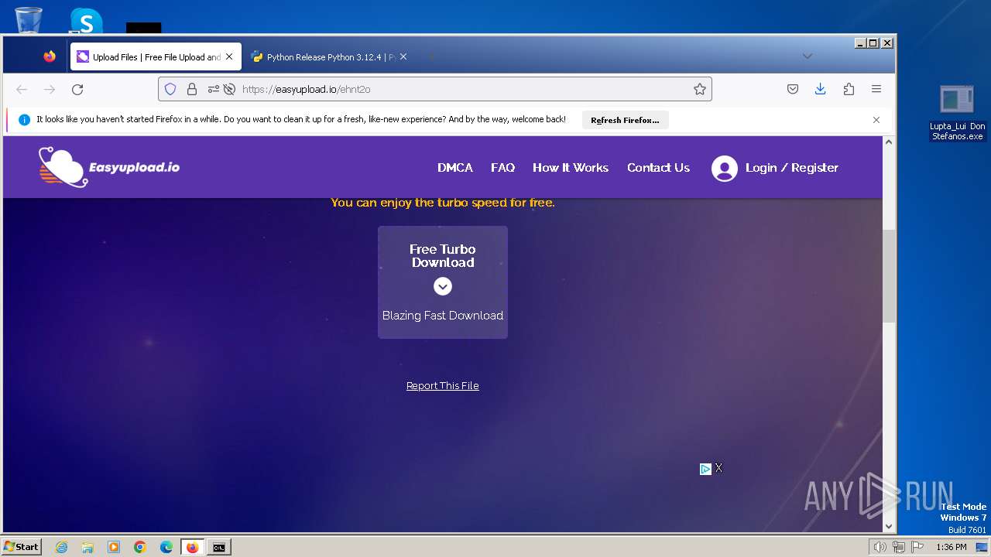The width and height of the screenshot is (991, 557).
Task: Click the Refresh Firefox button
Action: [625, 120]
